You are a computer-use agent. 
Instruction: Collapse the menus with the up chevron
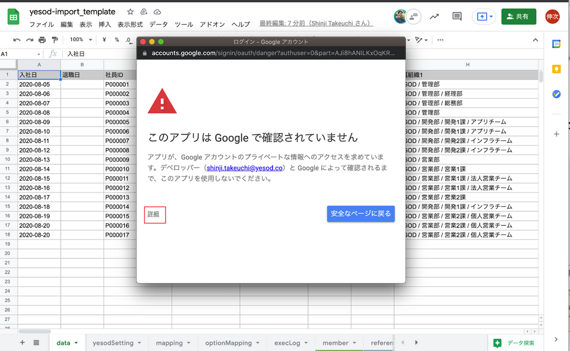tap(536, 40)
